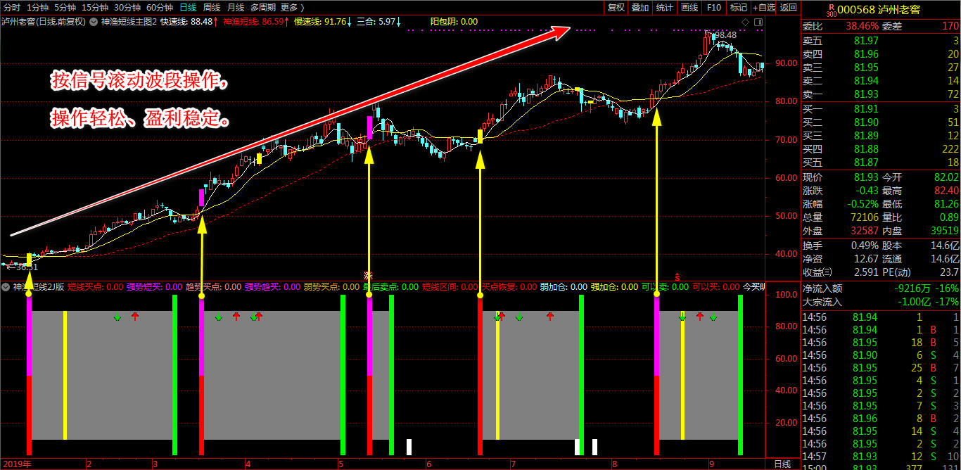Click the R300 badge beside stock code
Viewport: 961px width, 470px height.
pyautogui.click(x=832, y=8)
